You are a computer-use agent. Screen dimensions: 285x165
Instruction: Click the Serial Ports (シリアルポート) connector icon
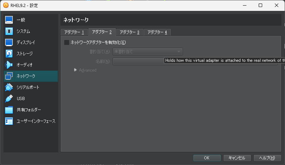tap(9, 87)
